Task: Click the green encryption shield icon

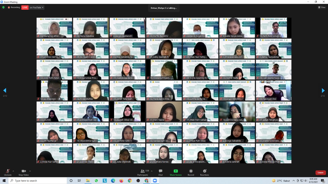Action: pyautogui.click(x=3, y=7)
